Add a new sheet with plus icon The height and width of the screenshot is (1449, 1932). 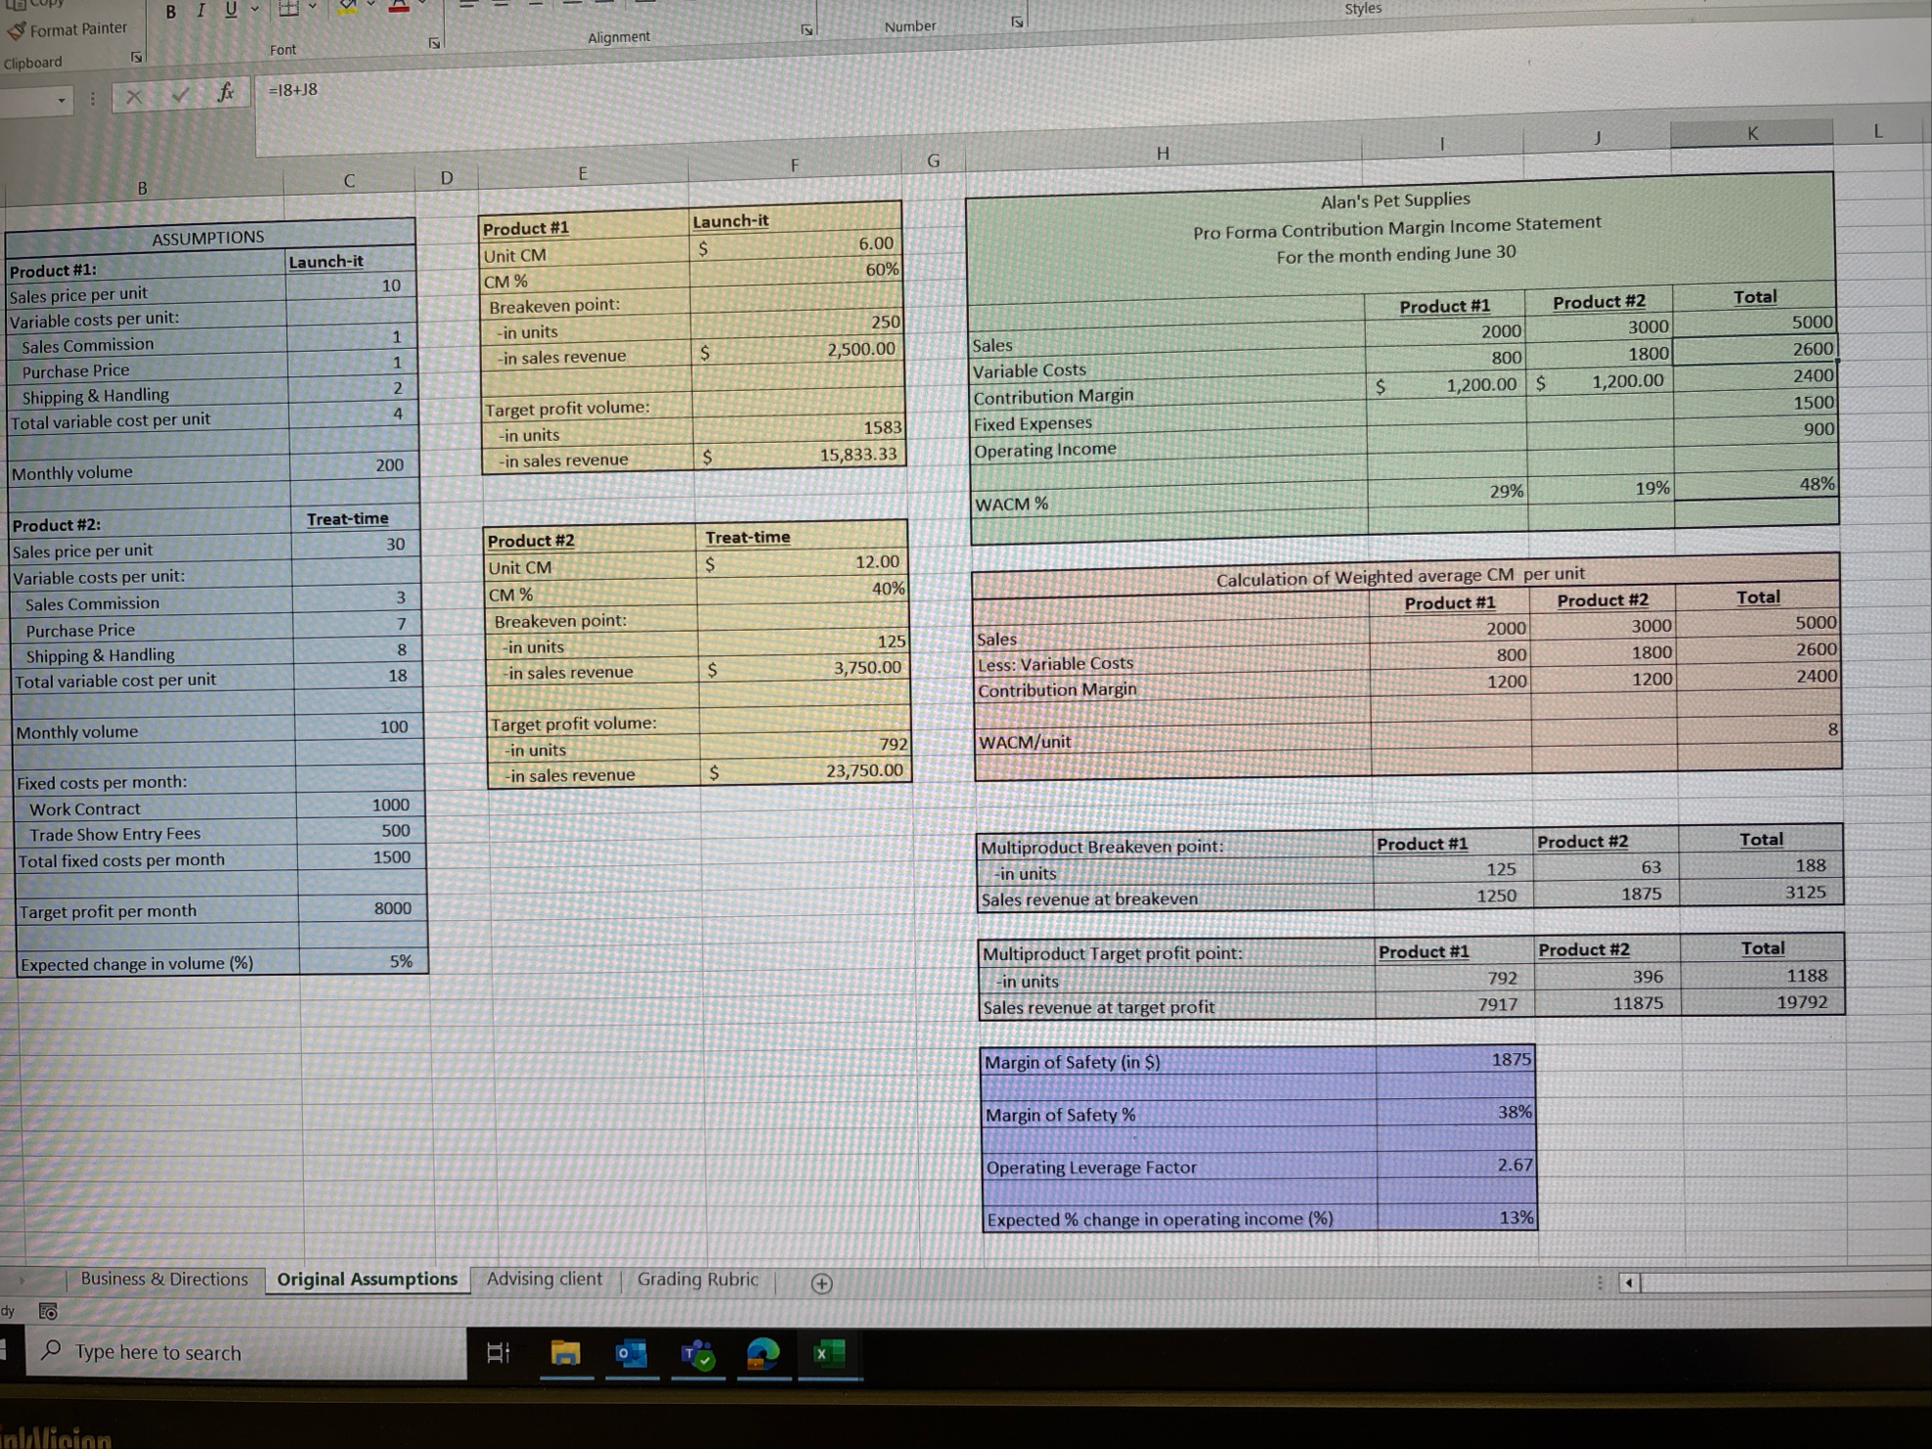[x=821, y=1284]
